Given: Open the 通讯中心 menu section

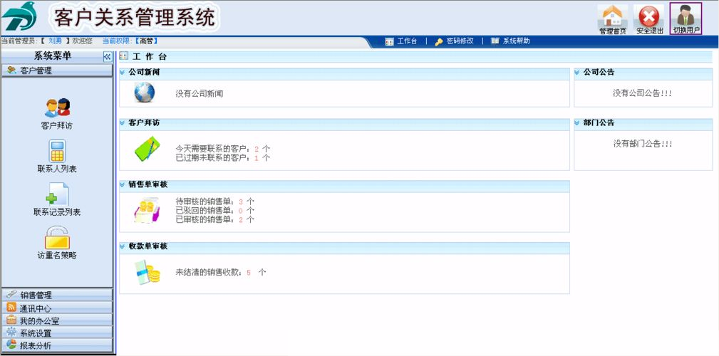Looking at the screenshot, I should click(x=57, y=308).
